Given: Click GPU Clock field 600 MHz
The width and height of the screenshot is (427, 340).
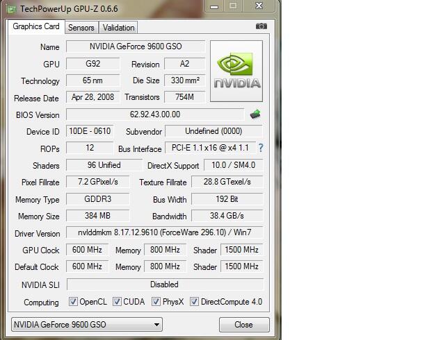Looking at the screenshot, I should pos(87,250).
